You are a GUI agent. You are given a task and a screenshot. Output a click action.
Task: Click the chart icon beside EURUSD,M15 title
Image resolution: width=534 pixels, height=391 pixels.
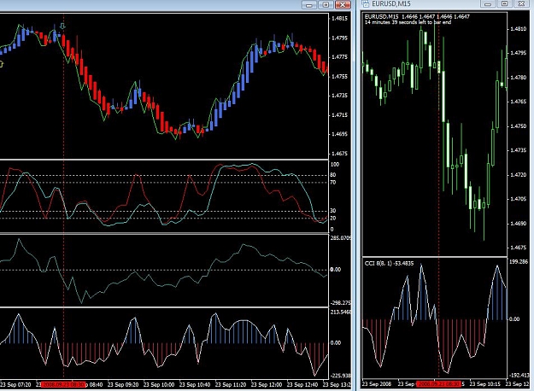pos(366,3)
